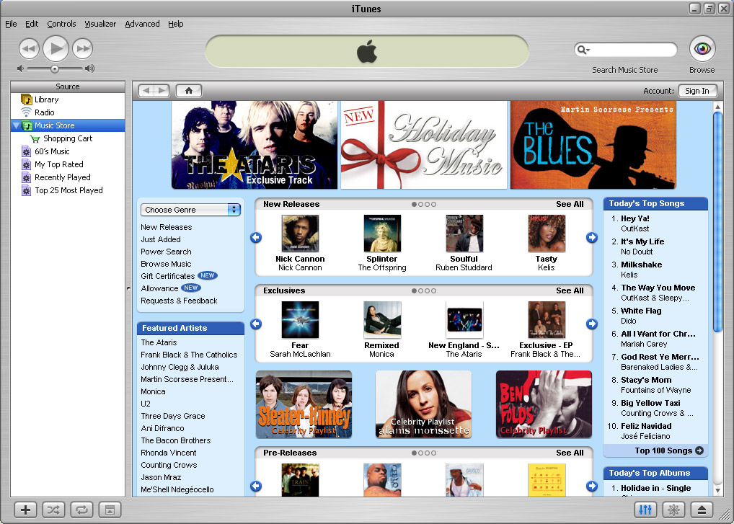Open Shopping Cart in Source list
Image resolution: width=734 pixels, height=524 pixels.
tap(68, 138)
